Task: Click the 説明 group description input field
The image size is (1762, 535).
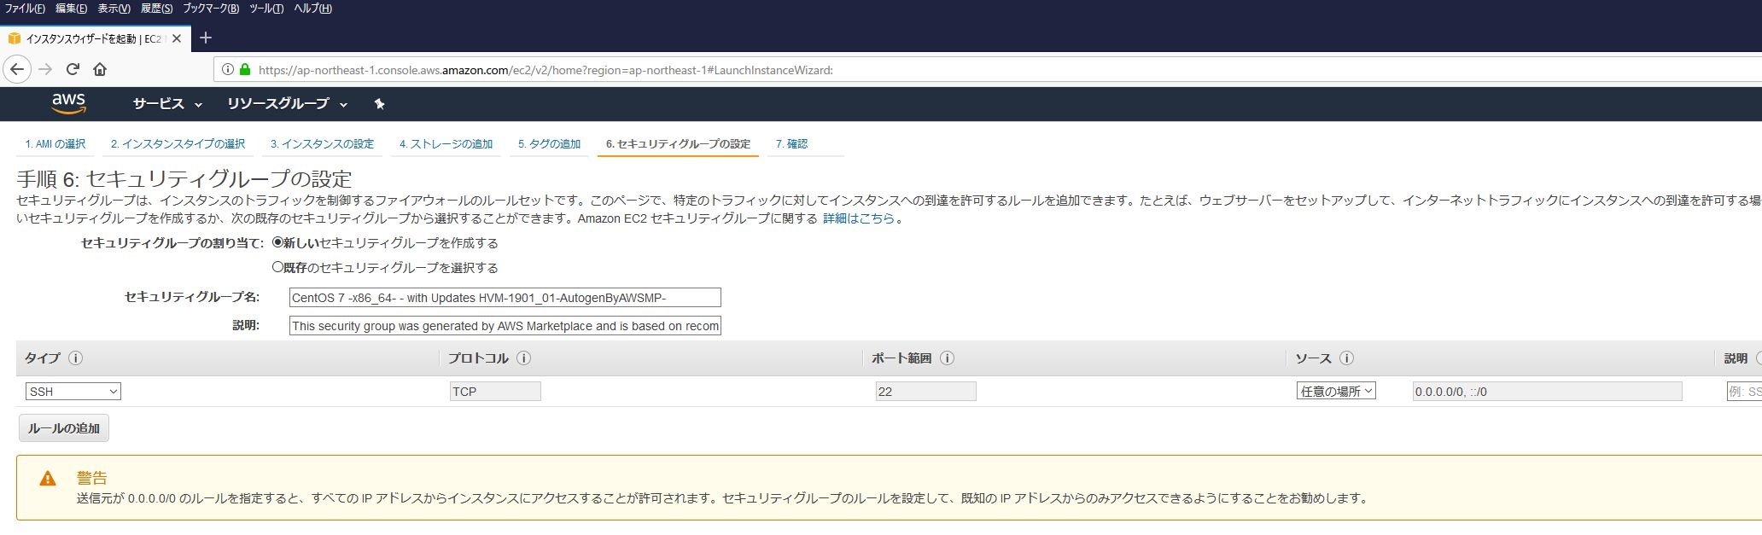Action: coord(505,325)
